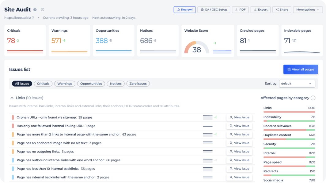
Task: Click Redirects 15% category
Action: [x=289, y=173]
